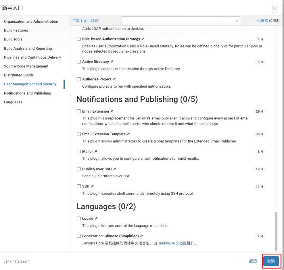Select User Management and Security category
The image size is (284, 270).
pos(30,84)
